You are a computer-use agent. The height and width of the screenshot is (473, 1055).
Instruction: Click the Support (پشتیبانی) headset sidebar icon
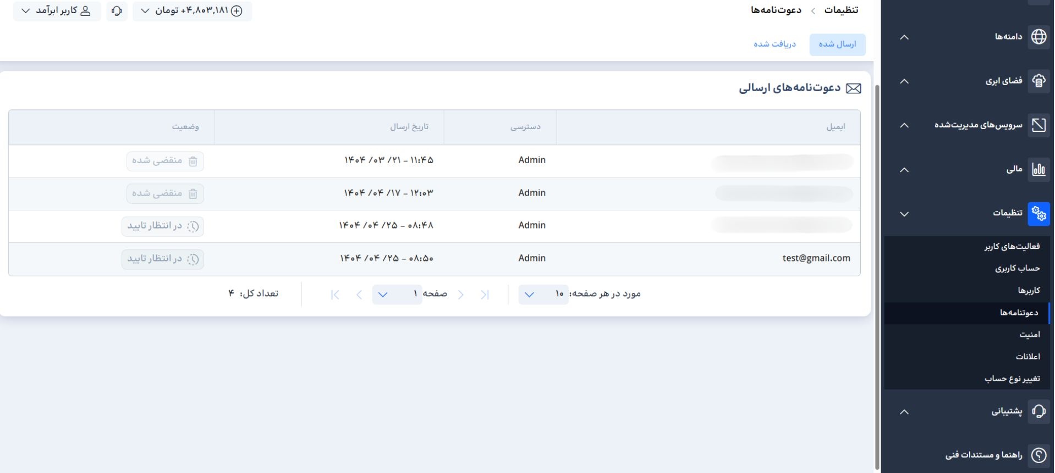tap(1038, 411)
